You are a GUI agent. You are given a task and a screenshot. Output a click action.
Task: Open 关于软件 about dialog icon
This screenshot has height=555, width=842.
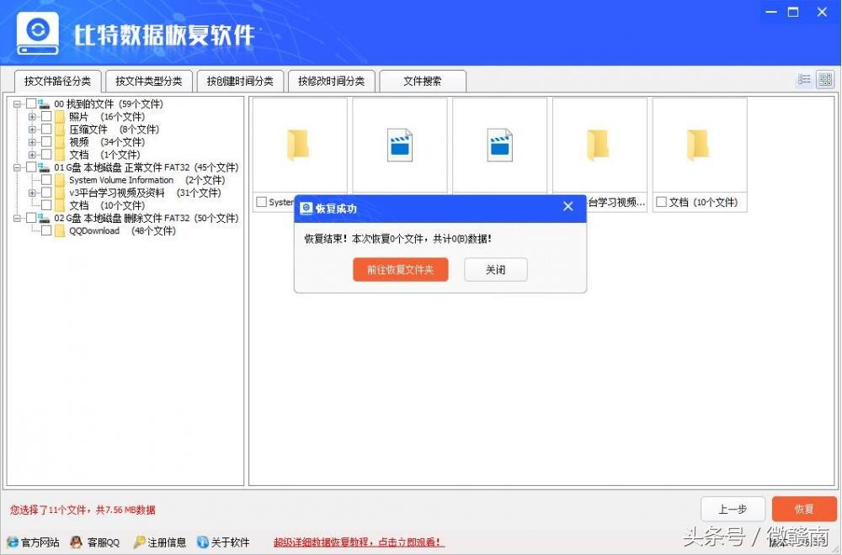[x=202, y=542]
